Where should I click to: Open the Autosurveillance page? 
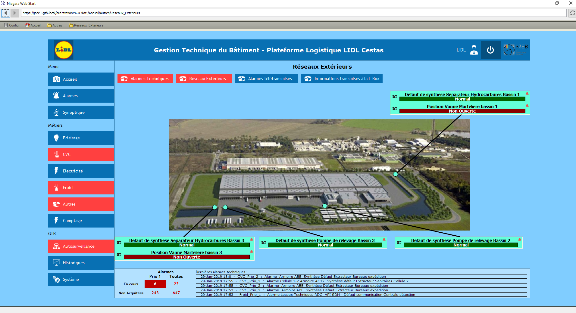click(x=81, y=246)
